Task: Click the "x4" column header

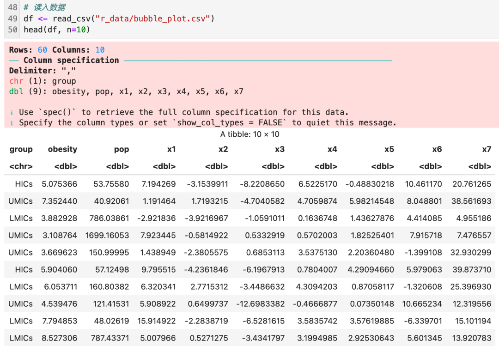Action: pos(333,149)
